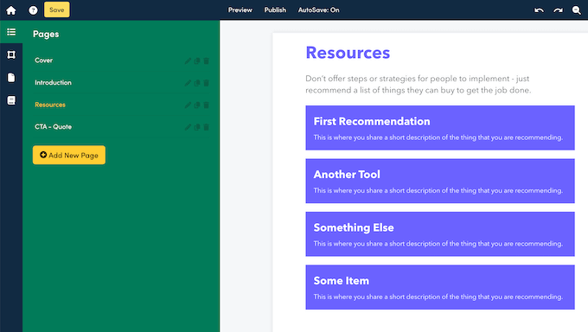
Task: Select the Pages list icon in sidebar
Action: pyautogui.click(x=11, y=32)
